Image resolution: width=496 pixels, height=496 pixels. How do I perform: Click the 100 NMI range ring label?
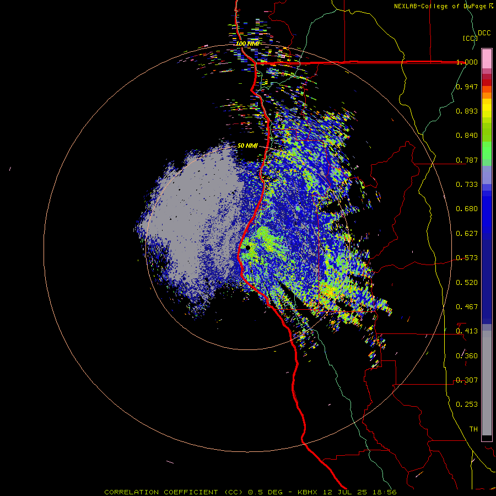click(247, 44)
